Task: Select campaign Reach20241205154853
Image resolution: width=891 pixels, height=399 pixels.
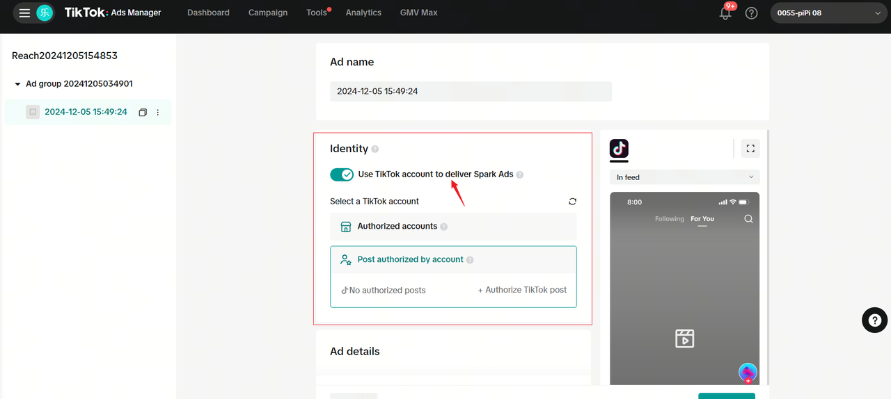Action: click(65, 56)
